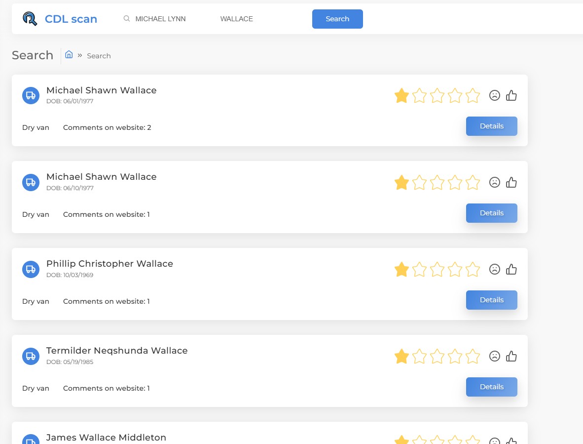Open Details for Michael Shawn Wallace DOB 06/01/1977

coord(491,126)
